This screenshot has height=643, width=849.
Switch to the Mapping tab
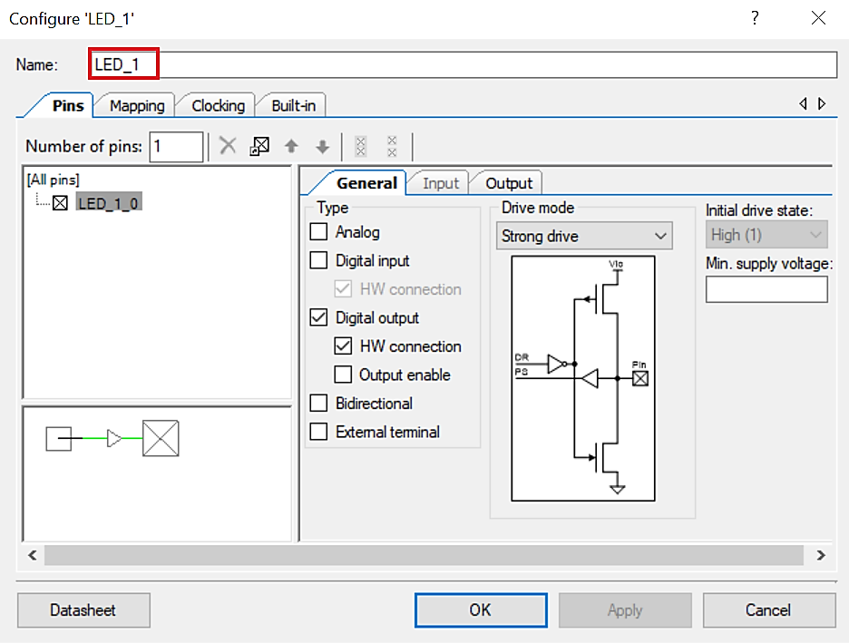tap(137, 105)
